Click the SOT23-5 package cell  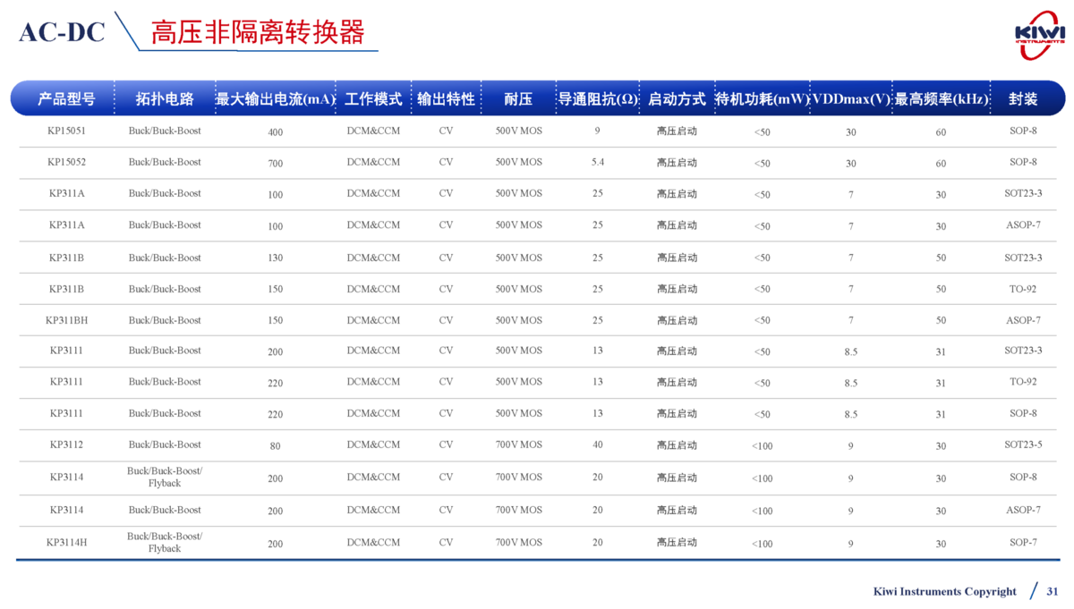click(x=1023, y=445)
